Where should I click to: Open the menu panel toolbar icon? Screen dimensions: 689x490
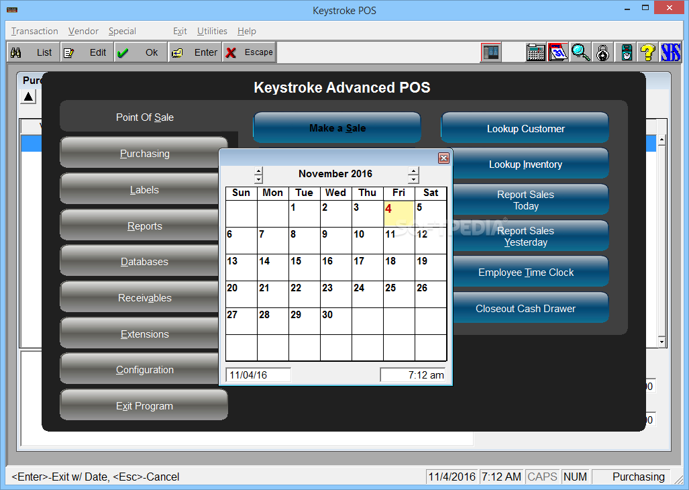pyautogui.click(x=490, y=52)
